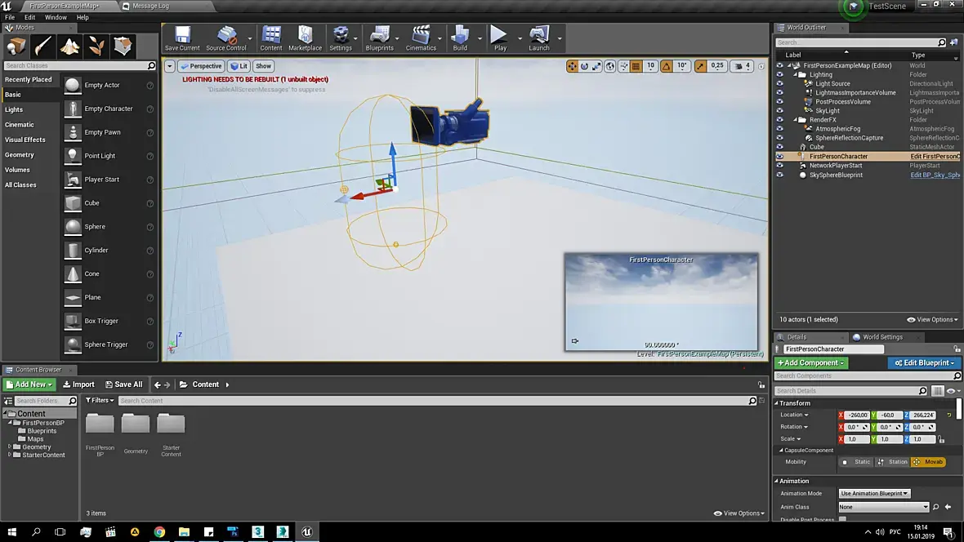
Task: Select the Landscape mode icon
Action: (x=70, y=46)
